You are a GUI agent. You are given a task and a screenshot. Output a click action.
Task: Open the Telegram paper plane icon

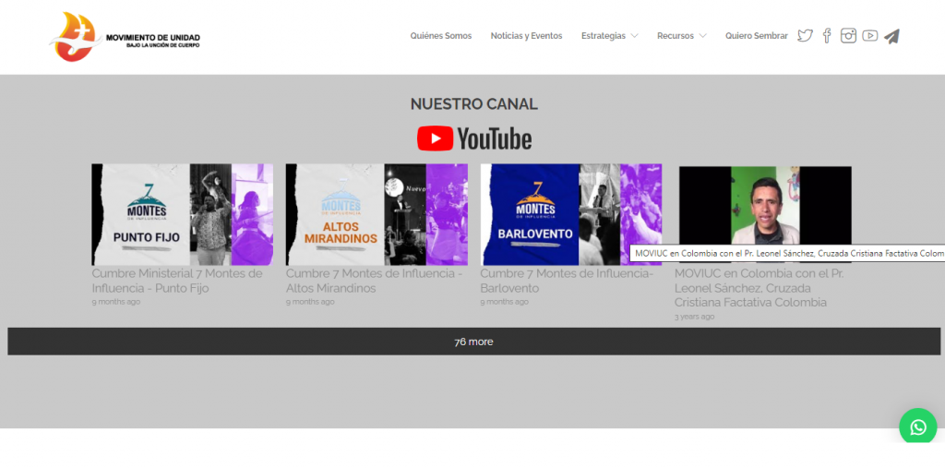pos(891,36)
